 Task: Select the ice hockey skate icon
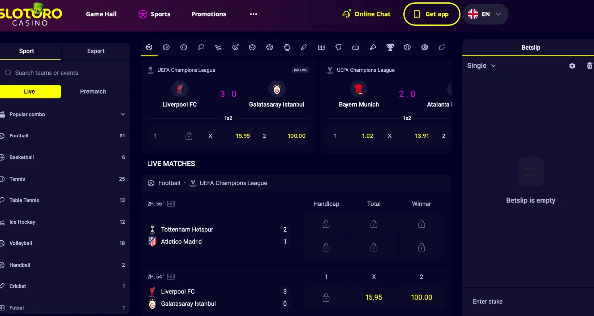point(218,47)
